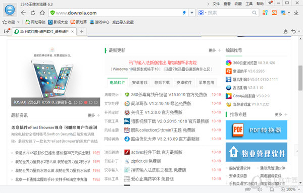303x193 pixels.
Task: Open the 100% zoom level dropdown
Action: point(299,189)
